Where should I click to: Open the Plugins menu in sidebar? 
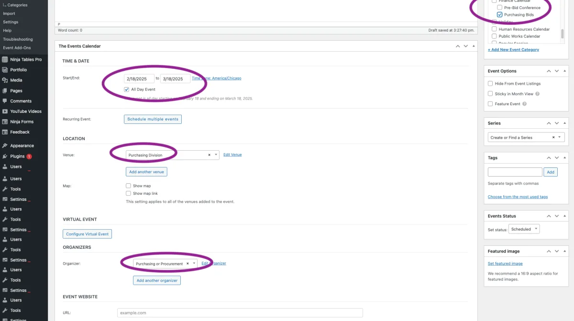[x=17, y=156]
